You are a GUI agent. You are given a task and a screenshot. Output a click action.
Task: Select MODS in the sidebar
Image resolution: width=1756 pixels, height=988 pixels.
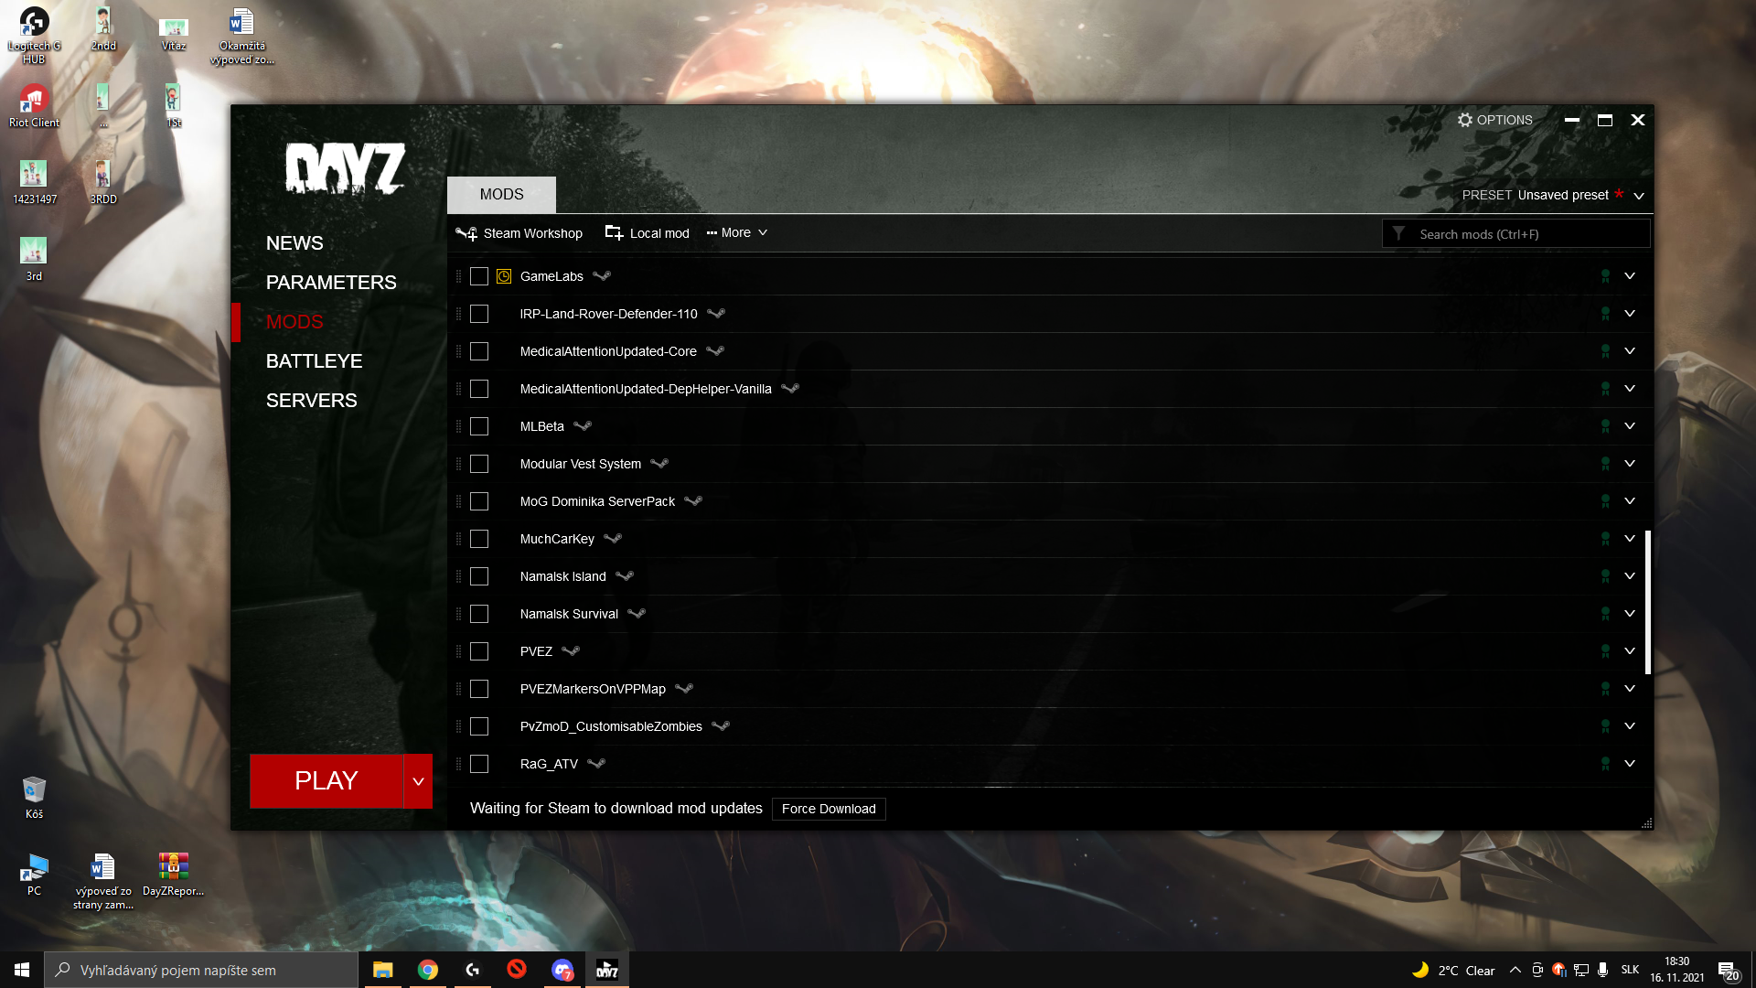point(294,322)
